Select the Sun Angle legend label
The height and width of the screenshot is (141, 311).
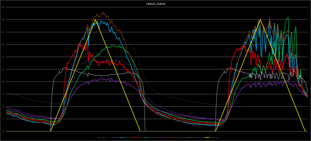214,137
